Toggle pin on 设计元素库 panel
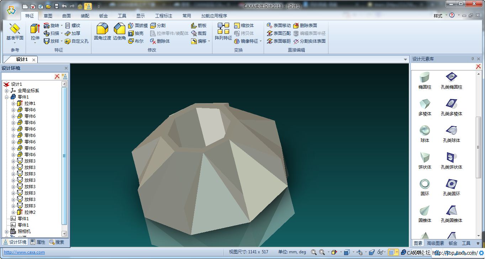This screenshot has height=259, width=485. point(473,59)
